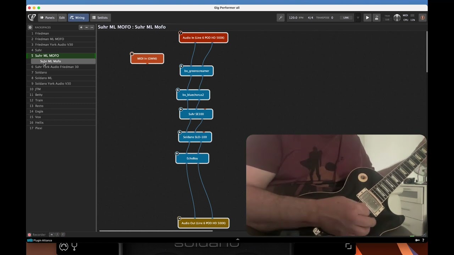Image resolution: width=454 pixels, height=255 pixels.
Task: Click the Audio In block edit icon
Action: coord(180,33)
